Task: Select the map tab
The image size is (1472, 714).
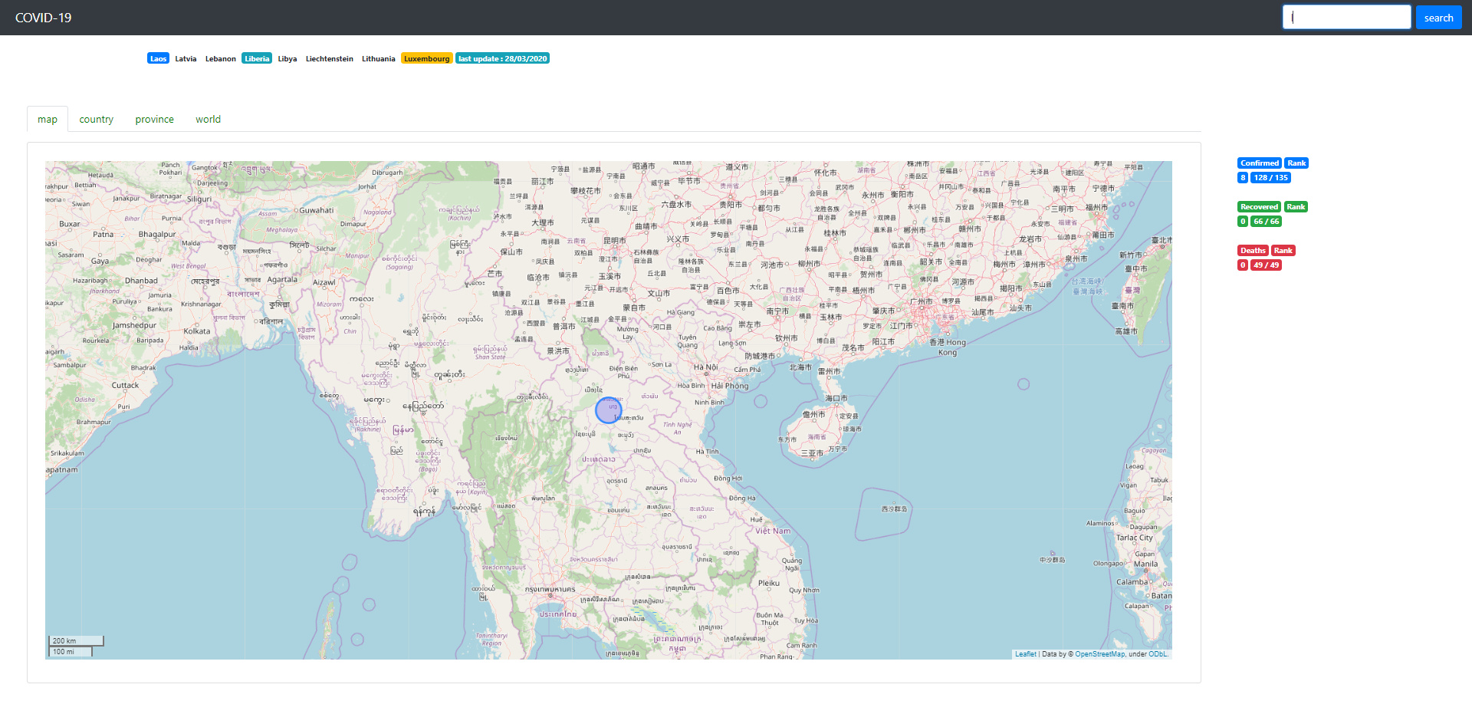Action: [x=48, y=119]
